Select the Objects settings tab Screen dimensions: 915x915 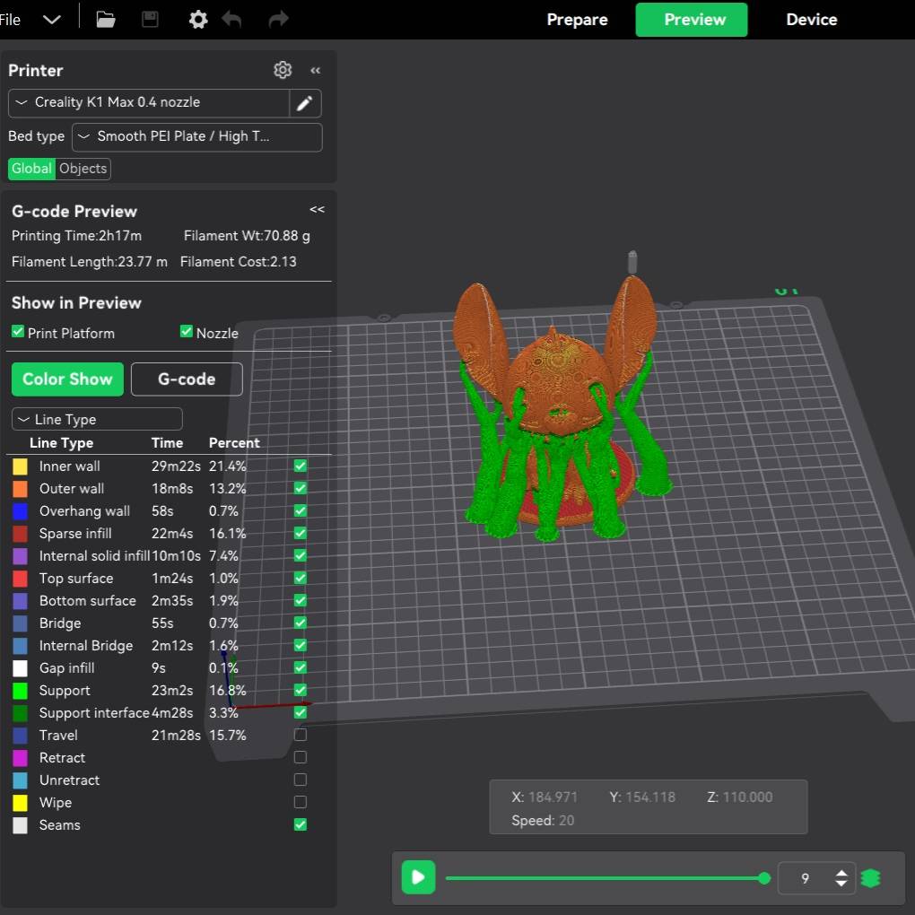pos(83,169)
